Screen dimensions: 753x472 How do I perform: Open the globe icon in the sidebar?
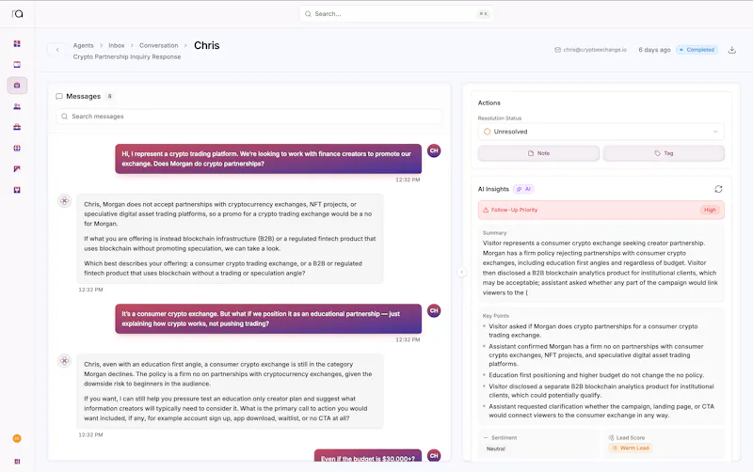click(17, 149)
